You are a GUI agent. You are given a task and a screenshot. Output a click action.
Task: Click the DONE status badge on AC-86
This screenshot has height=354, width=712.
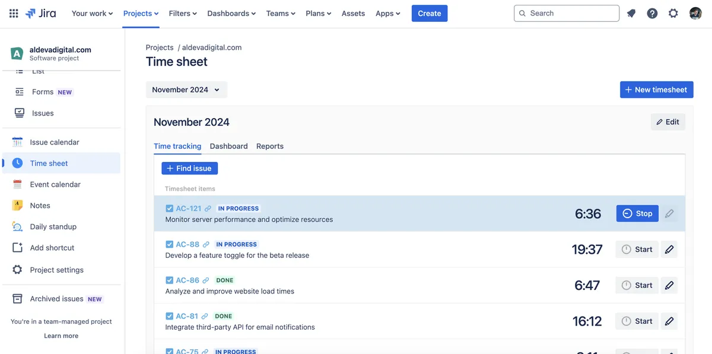point(224,280)
